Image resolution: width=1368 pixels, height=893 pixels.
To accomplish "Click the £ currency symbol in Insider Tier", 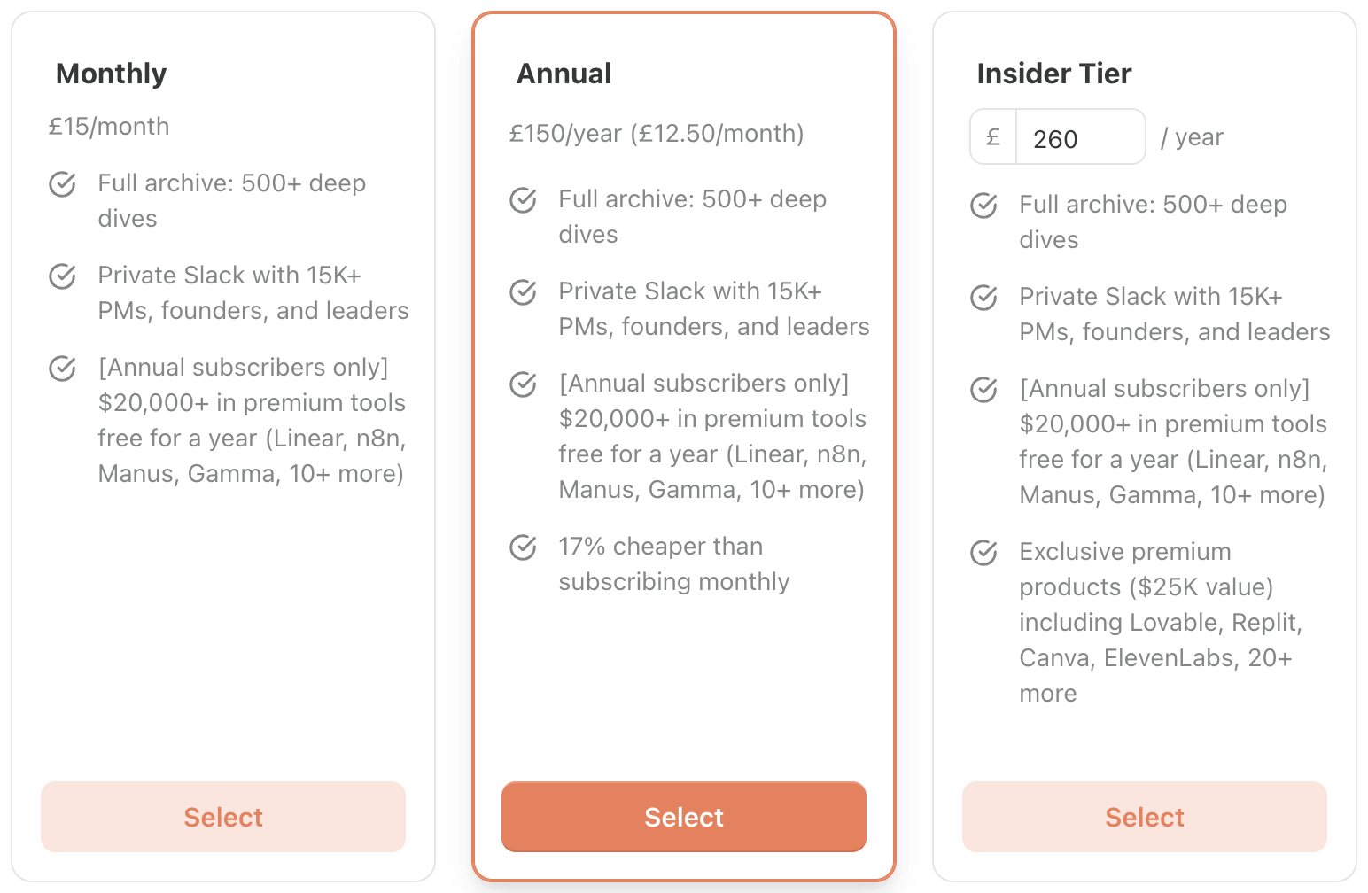I will [x=991, y=136].
